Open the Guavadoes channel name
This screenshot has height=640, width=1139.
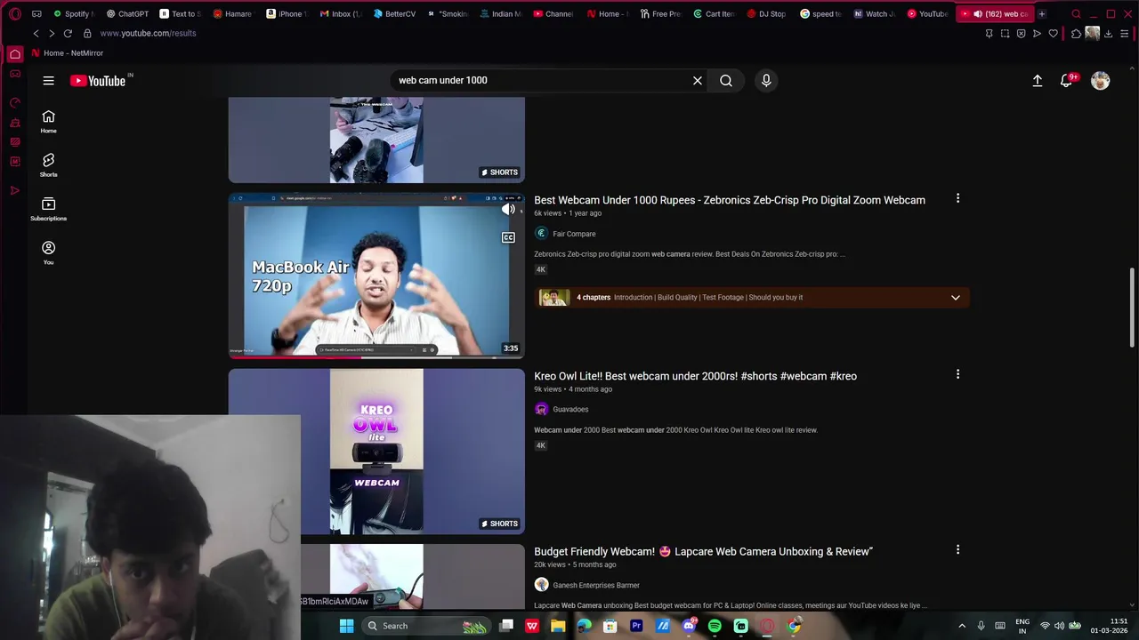[x=570, y=410]
